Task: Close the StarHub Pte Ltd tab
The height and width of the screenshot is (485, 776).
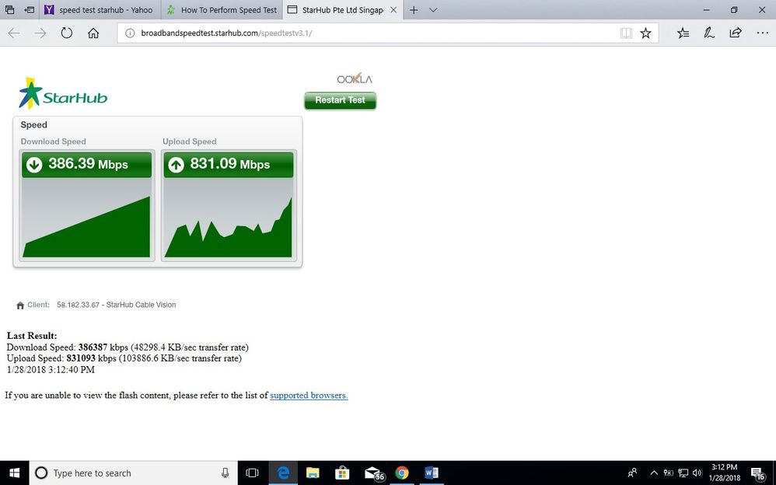Action: click(393, 10)
